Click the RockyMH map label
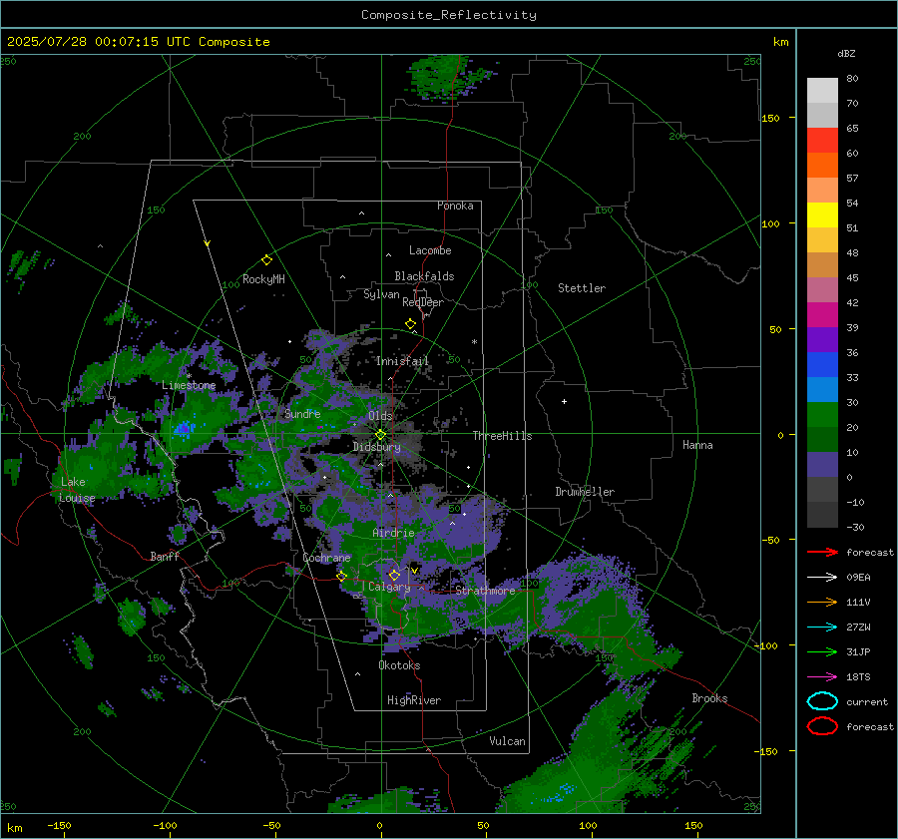Image resolution: width=898 pixels, height=839 pixels. [263, 279]
